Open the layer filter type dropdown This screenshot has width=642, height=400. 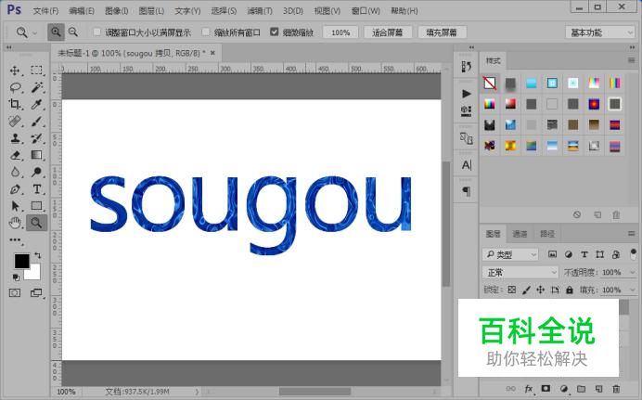pos(509,254)
